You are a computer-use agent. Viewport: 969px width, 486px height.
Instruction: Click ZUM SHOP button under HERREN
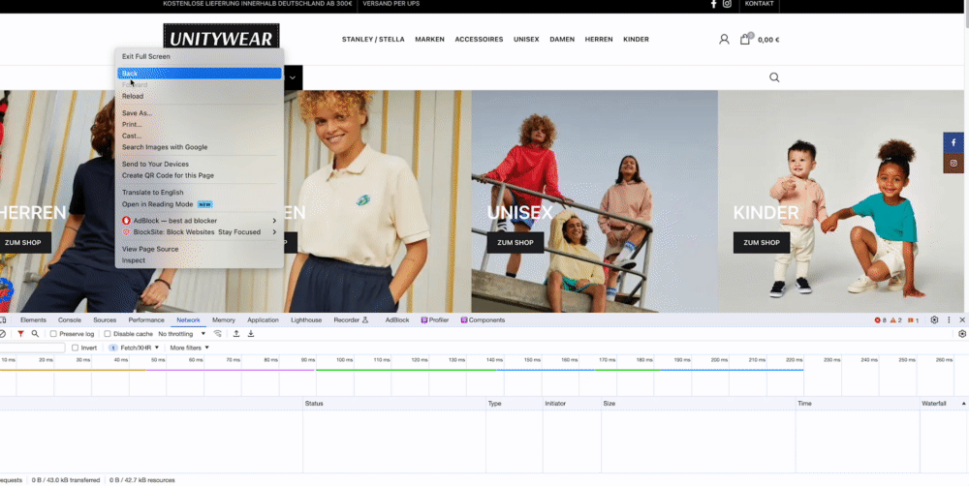[23, 243]
